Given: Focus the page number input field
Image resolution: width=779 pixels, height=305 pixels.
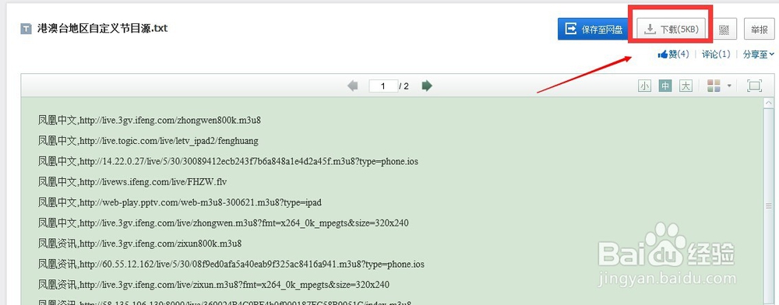Looking at the screenshot, I should [x=383, y=86].
